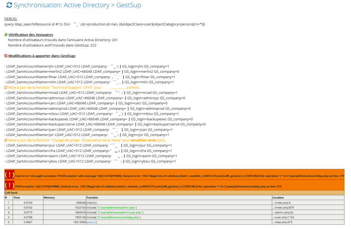Viewport: 351px width, 229px height.
Task: Click the LDAP_SamAccountName=mlin line
Action: pos(89,82)
